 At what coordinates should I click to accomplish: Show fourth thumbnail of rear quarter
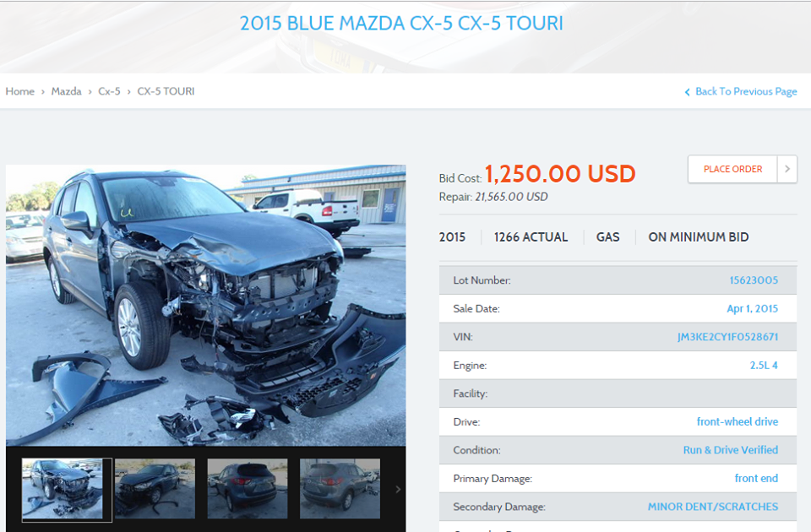(x=340, y=489)
